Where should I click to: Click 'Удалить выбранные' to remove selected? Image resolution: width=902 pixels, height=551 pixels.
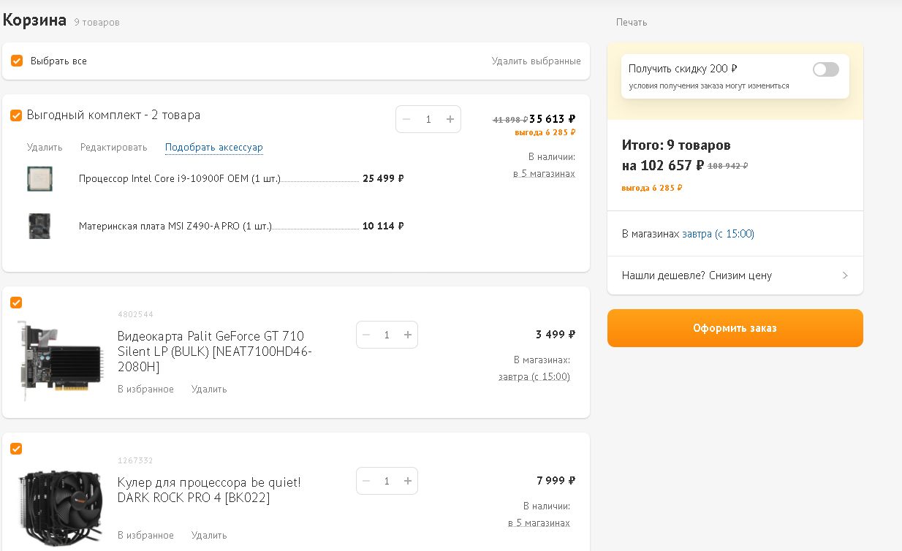point(536,61)
